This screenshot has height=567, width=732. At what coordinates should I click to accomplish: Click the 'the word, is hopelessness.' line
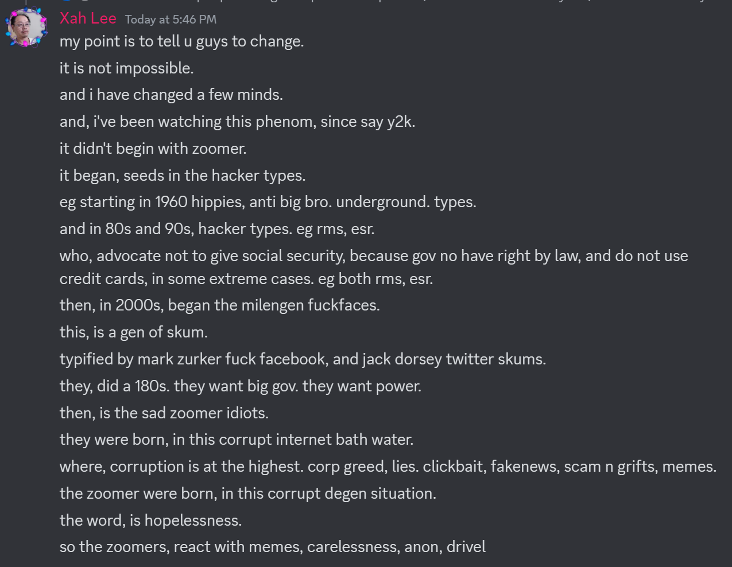[150, 521]
